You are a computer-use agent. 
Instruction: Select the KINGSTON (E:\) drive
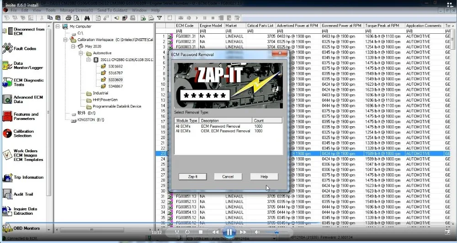pyautogui.click(x=90, y=120)
